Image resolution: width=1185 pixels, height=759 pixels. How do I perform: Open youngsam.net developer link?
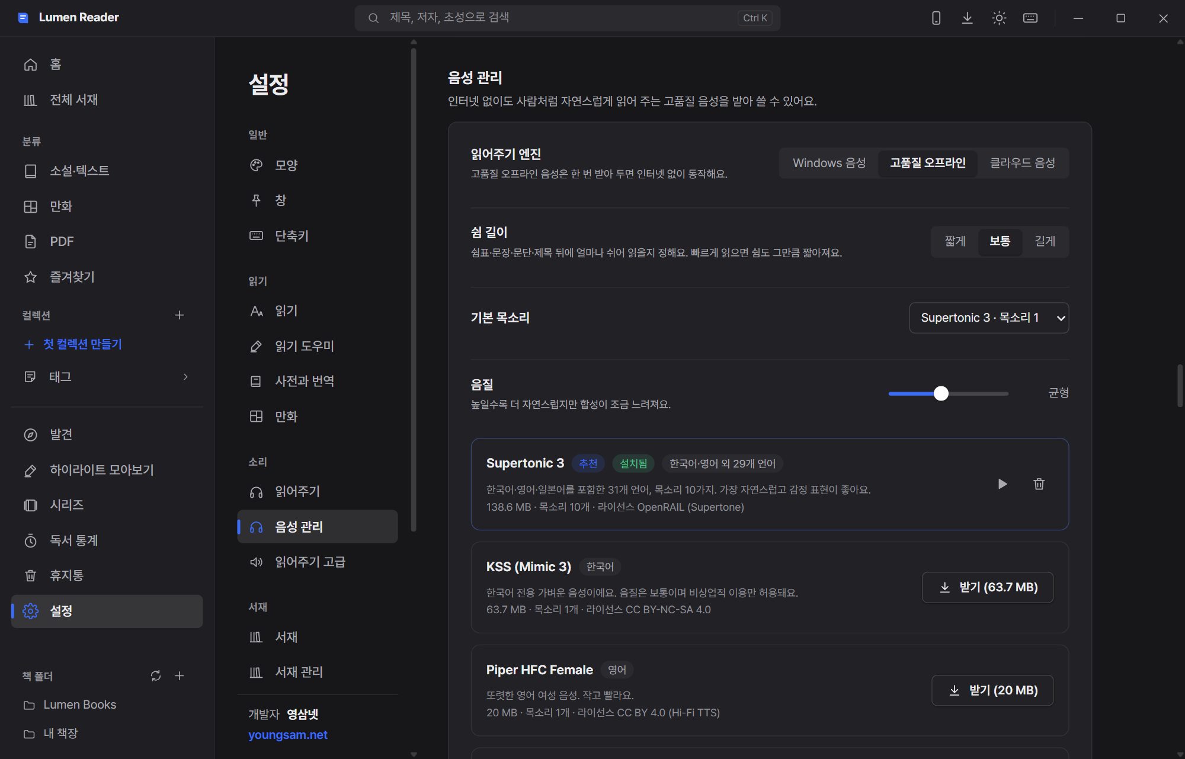(x=288, y=735)
